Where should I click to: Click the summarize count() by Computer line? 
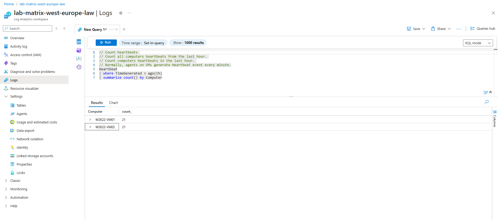point(133,77)
